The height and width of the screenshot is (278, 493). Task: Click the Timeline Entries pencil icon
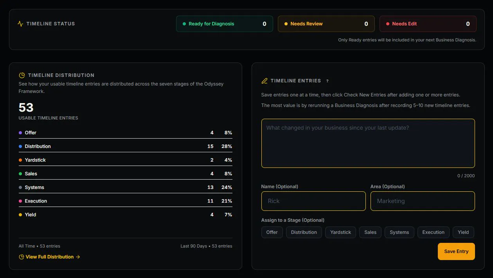point(264,81)
